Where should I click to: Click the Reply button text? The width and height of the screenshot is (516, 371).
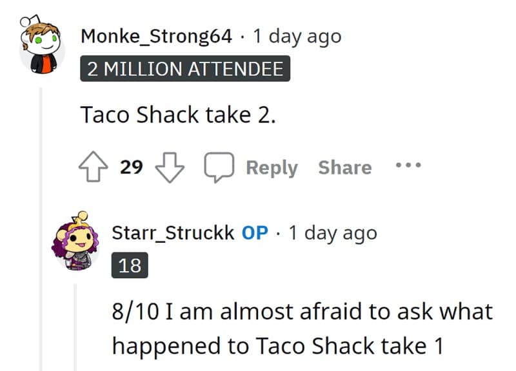(272, 168)
